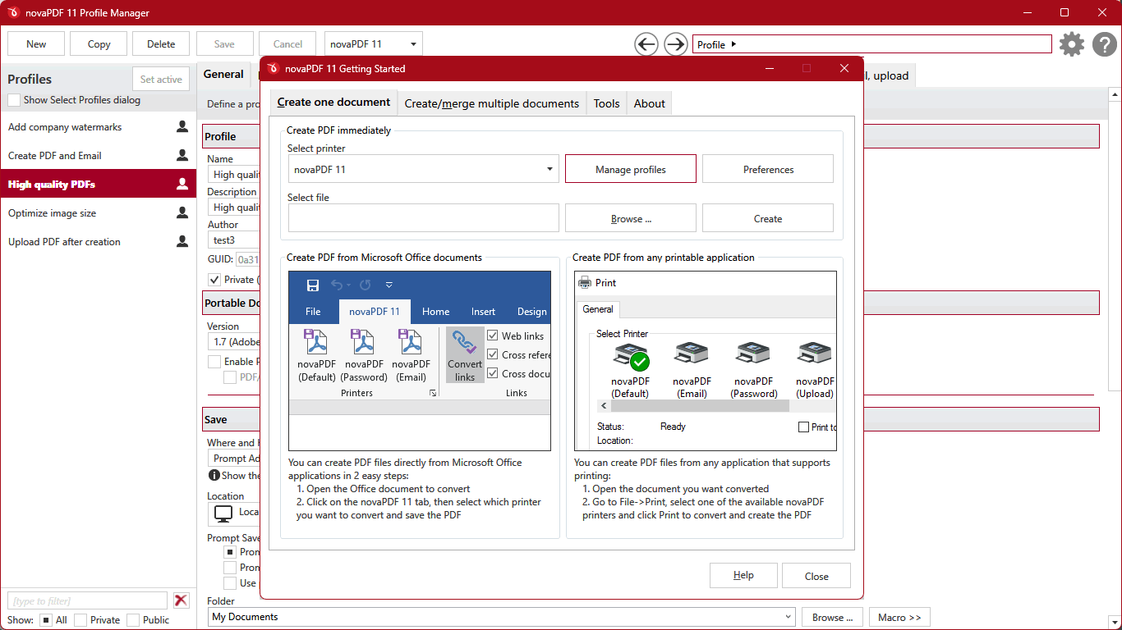Open the Tools tab
1122x630 pixels.
coord(607,103)
